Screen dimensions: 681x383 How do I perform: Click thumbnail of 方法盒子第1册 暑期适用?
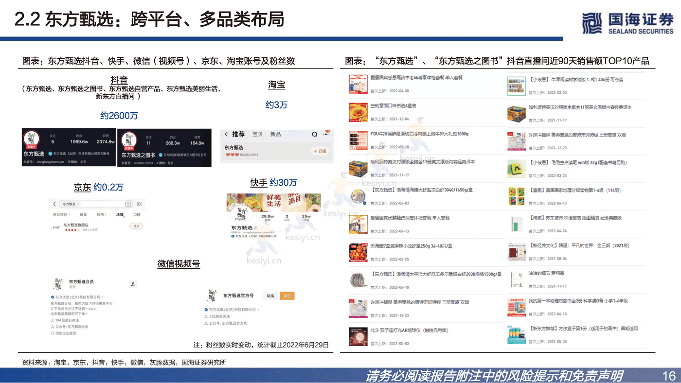(517, 335)
